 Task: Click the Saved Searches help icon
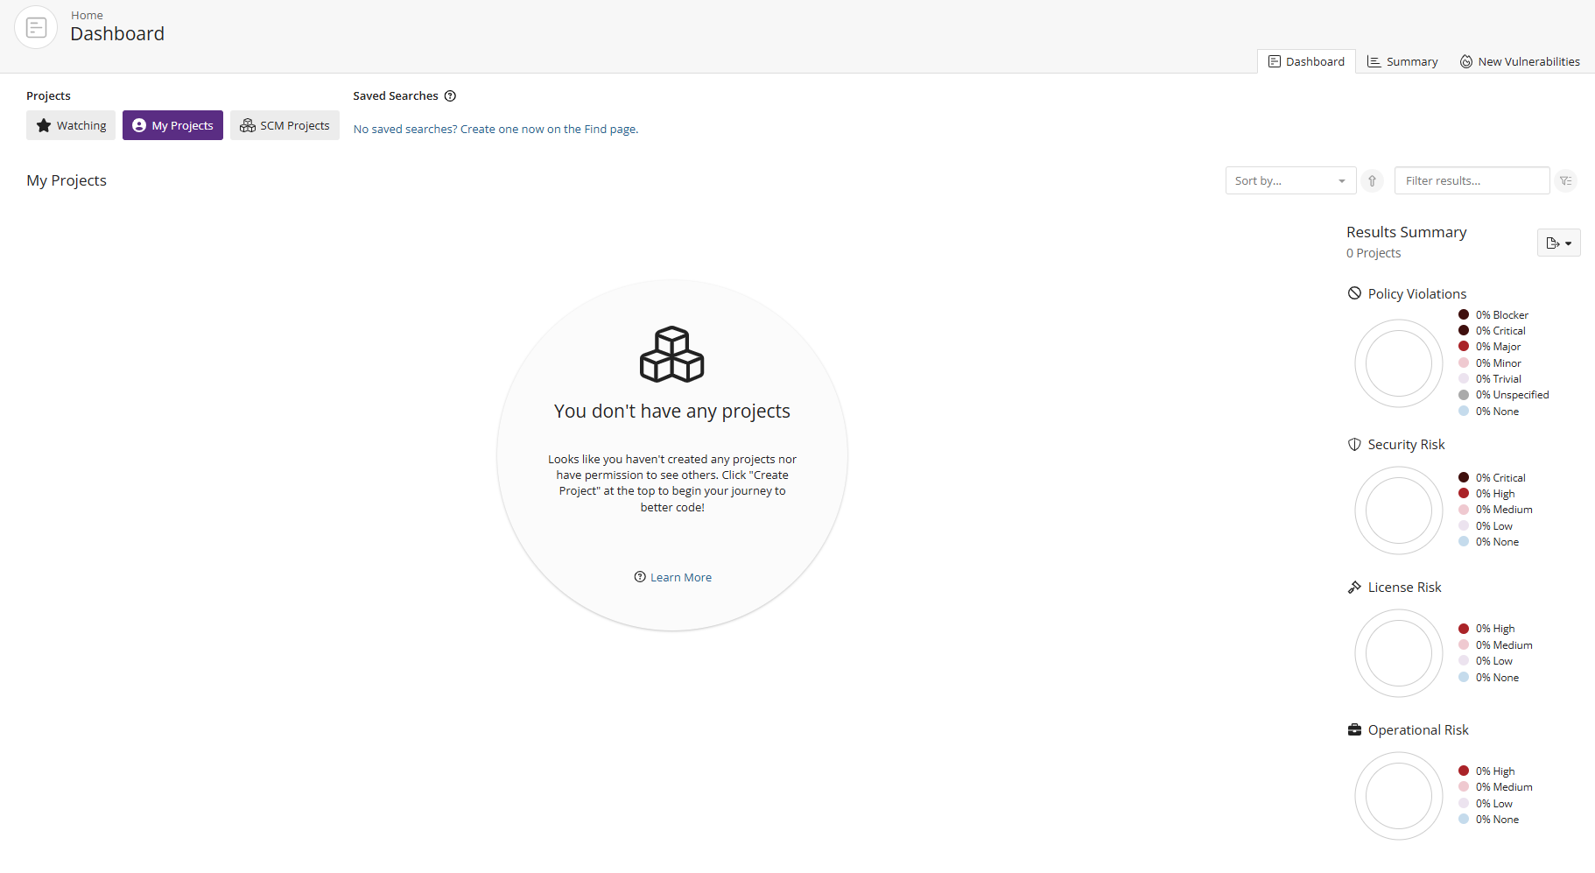click(450, 96)
